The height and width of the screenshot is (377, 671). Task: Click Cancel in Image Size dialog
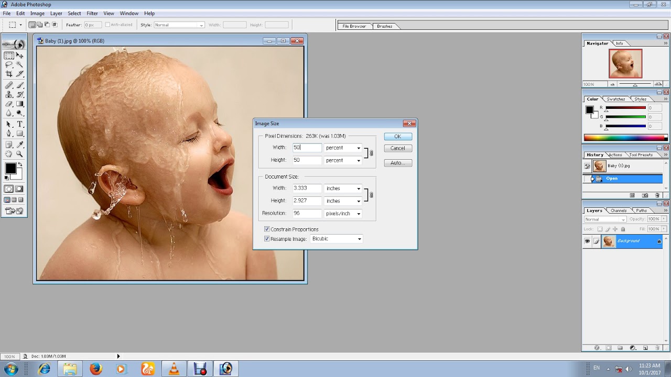[398, 148]
